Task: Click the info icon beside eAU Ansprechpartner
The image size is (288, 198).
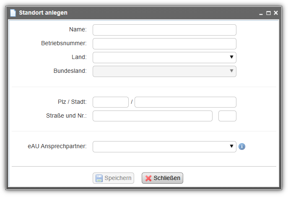Action: (x=242, y=147)
